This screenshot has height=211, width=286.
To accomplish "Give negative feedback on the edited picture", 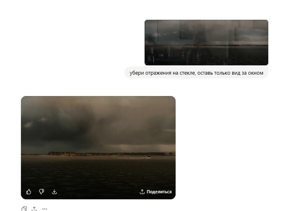I will click(41, 192).
